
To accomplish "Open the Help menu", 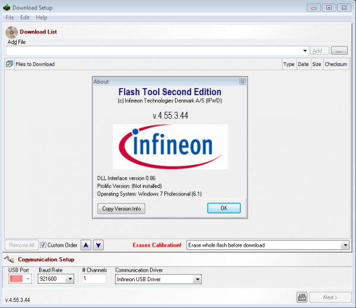I will 42,17.
